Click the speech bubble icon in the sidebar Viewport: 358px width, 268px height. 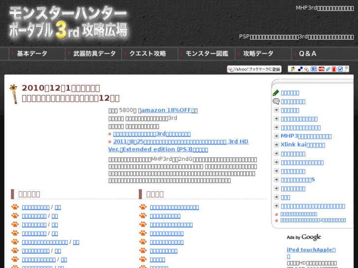pyautogui.click(x=276, y=101)
